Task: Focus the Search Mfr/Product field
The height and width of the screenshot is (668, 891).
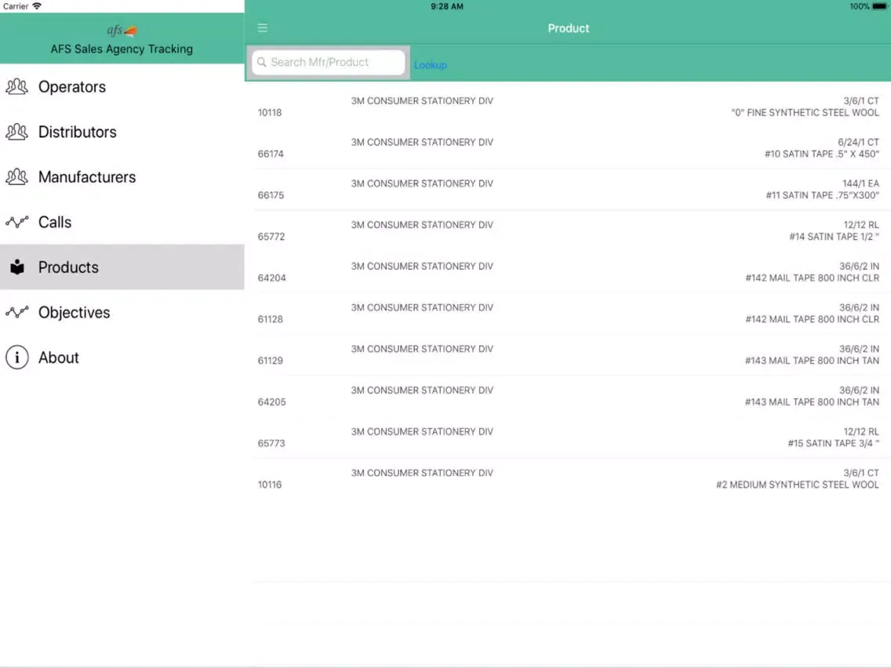Action: pyautogui.click(x=329, y=62)
